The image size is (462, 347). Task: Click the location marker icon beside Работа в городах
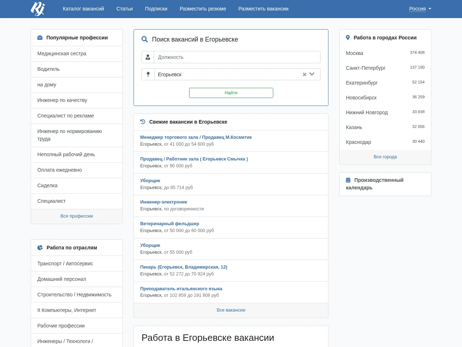tap(348, 38)
